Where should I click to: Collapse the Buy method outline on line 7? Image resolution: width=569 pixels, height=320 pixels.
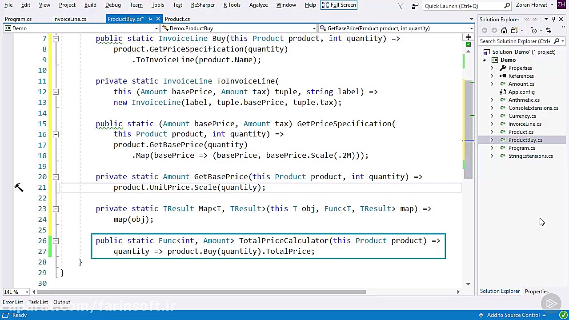[56, 39]
